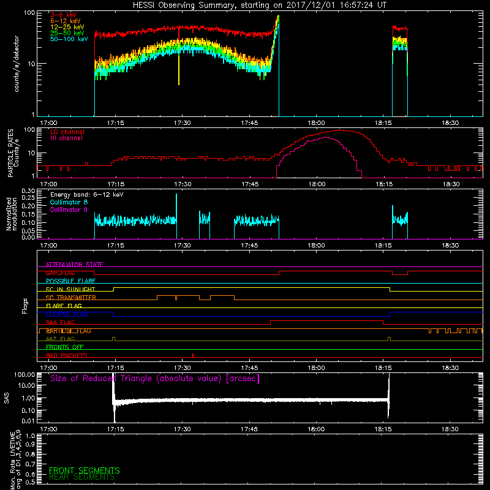Click the HESSI Observing Summary plot title
The width and height of the screenshot is (490, 490).
coord(260,6)
